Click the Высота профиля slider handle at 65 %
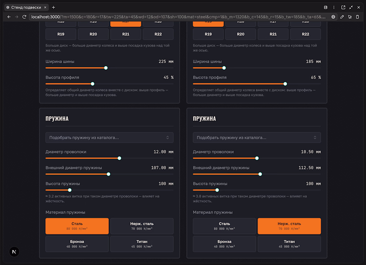 [285, 84]
